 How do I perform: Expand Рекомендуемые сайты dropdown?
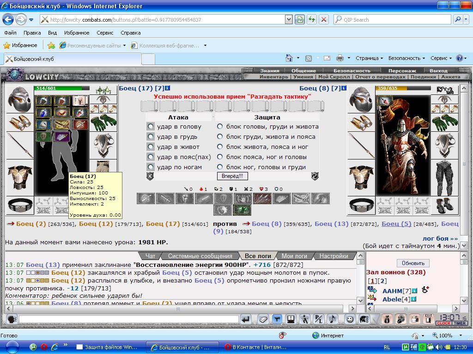124,46
